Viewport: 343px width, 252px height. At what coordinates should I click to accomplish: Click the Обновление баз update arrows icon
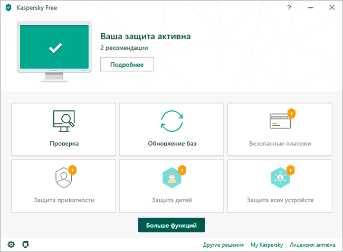tap(172, 121)
